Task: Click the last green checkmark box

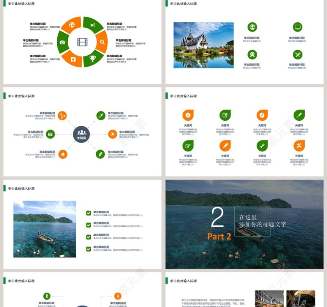Action: (89, 249)
